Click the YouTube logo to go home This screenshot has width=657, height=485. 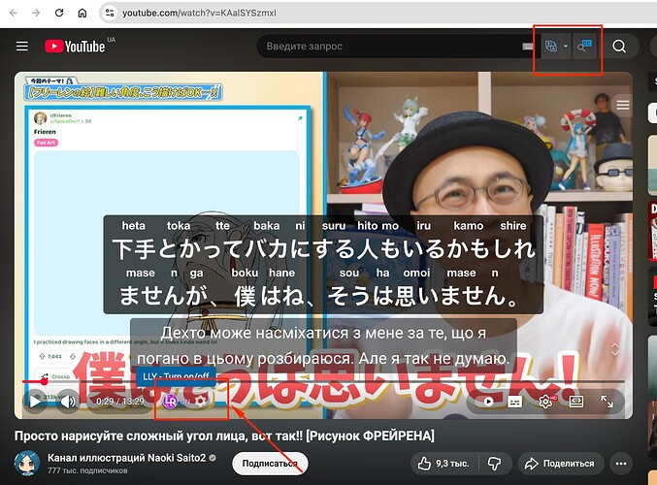pos(75,46)
